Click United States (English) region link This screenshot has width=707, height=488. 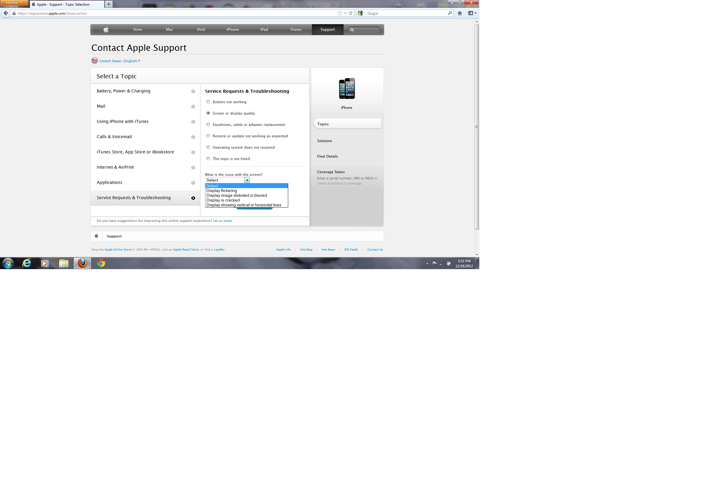coord(119,61)
